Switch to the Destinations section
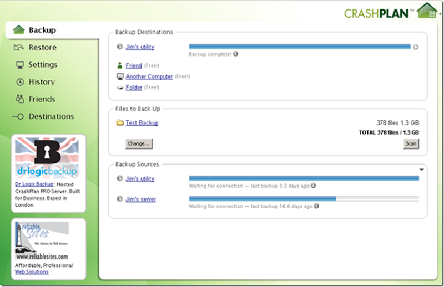444x287 pixels. click(51, 116)
